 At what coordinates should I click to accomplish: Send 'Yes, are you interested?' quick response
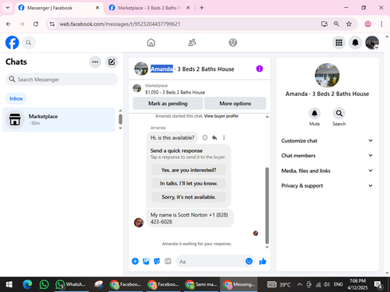coord(189,170)
